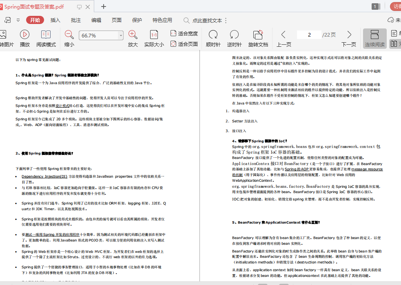The image size is (401, 285).
Task: Open search options three-dot menu
Action: (226, 20)
